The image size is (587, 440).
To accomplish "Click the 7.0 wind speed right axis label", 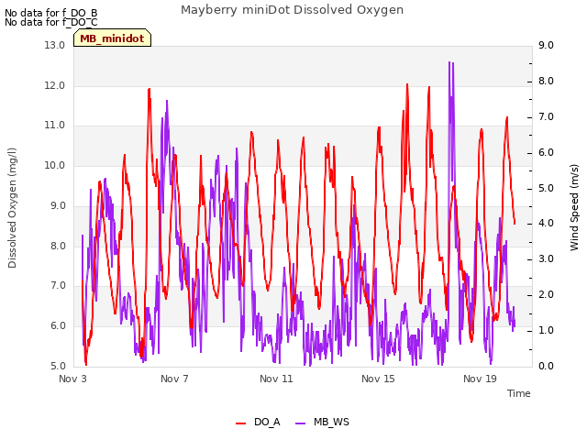I will (547, 116).
